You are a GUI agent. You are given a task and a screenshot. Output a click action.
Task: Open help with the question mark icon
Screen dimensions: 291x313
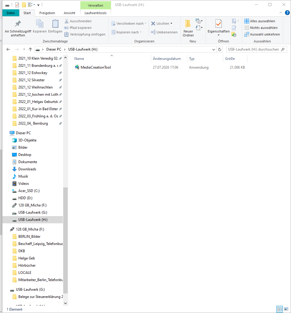click(x=287, y=13)
